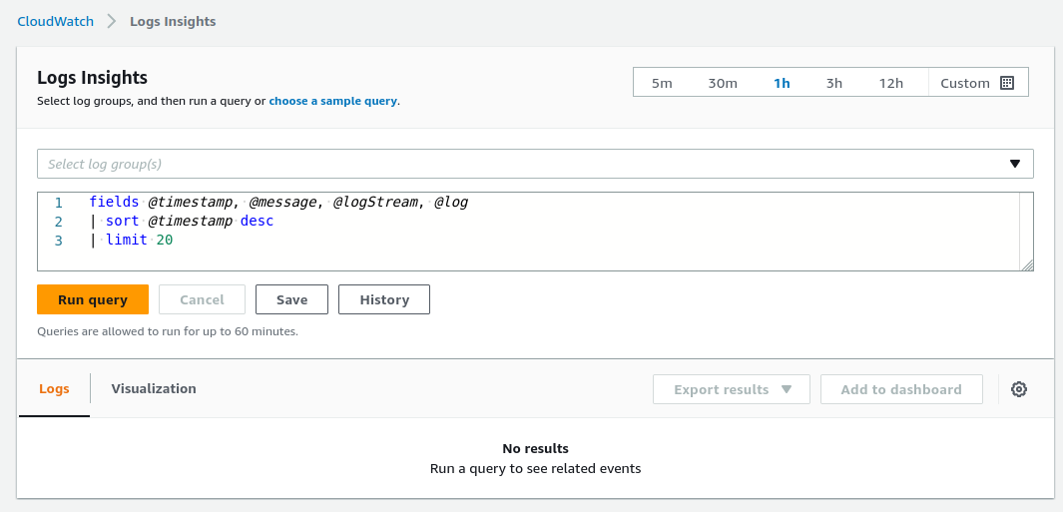Image resolution: width=1063 pixels, height=512 pixels.
Task: Click line number 1 in editor gutter
Action: (x=58, y=202)
